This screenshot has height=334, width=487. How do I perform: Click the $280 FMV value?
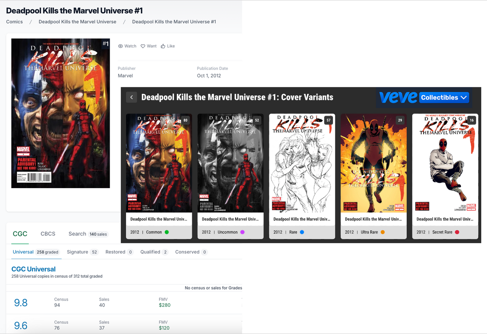click(x=165, y=305)
